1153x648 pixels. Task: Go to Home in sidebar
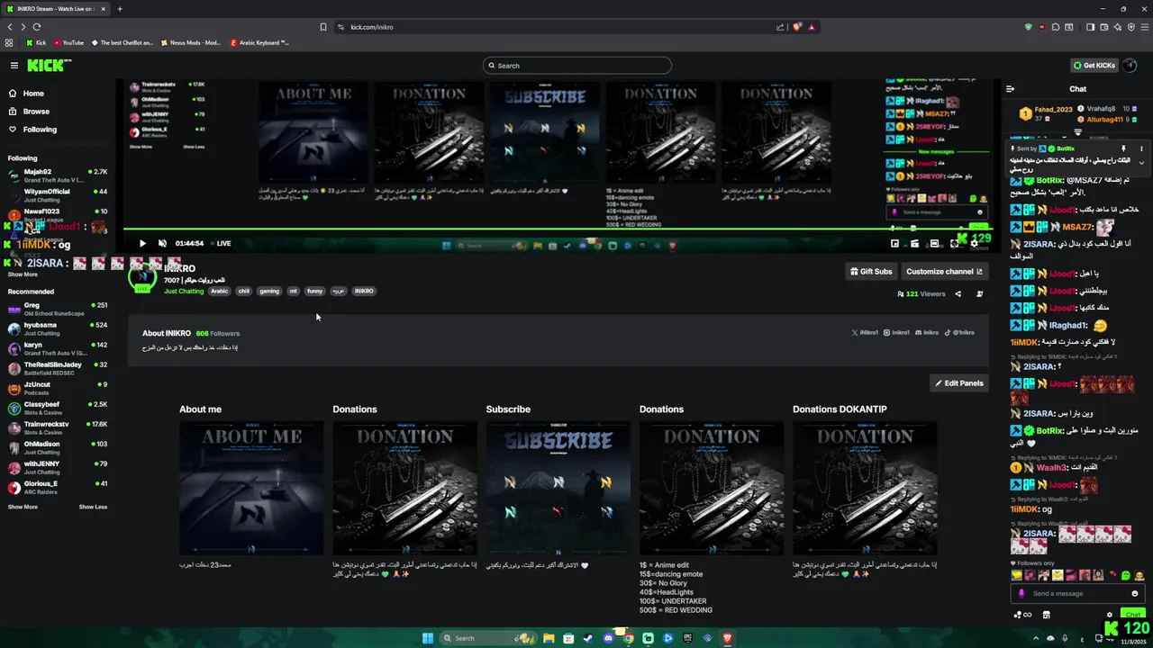pyautogui.click(x=33, y=94)
